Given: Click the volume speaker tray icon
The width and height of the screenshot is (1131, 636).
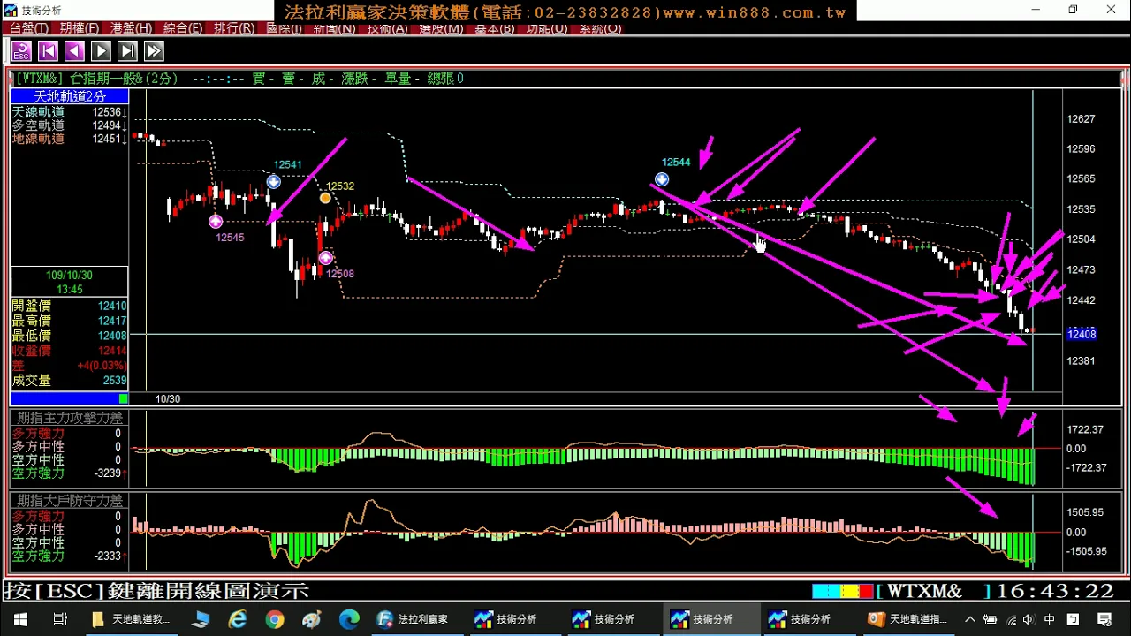Looking at the screenshot, I should [x=1030, y=619].
